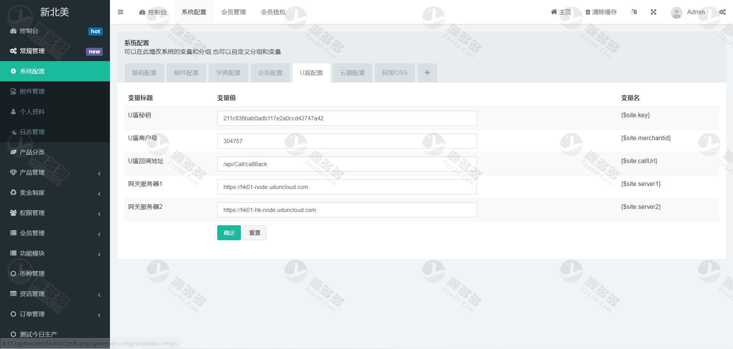Click the trash icon to clear cache

[588, 12]
